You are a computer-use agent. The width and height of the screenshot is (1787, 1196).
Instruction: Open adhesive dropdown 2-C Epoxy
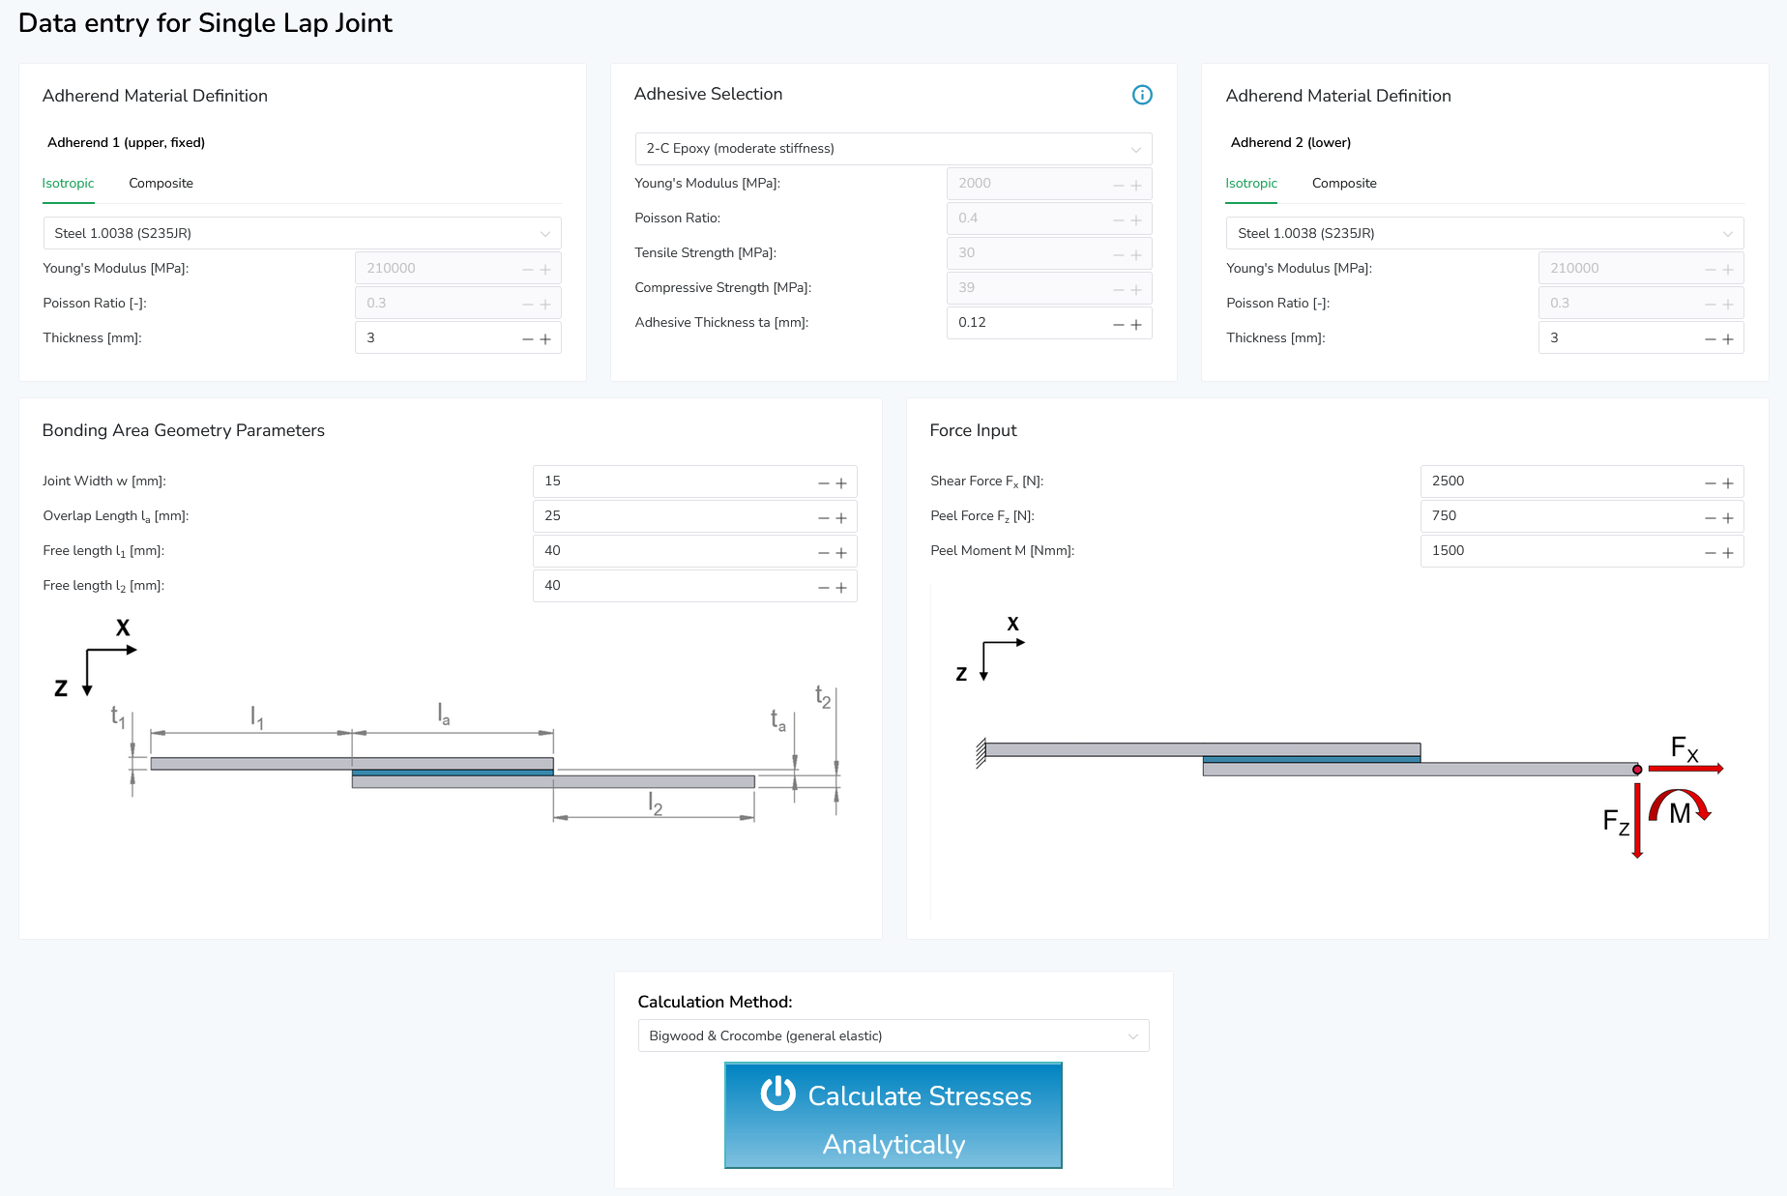pos(893,148)
